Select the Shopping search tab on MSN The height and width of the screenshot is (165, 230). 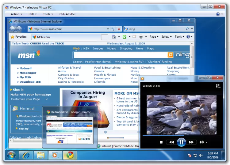(126, 48)
